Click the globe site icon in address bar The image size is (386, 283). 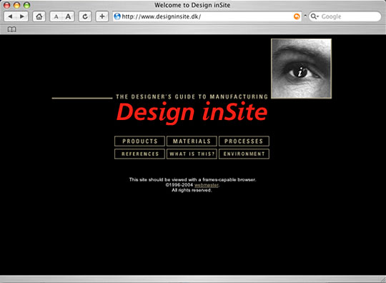pos(117,16)
